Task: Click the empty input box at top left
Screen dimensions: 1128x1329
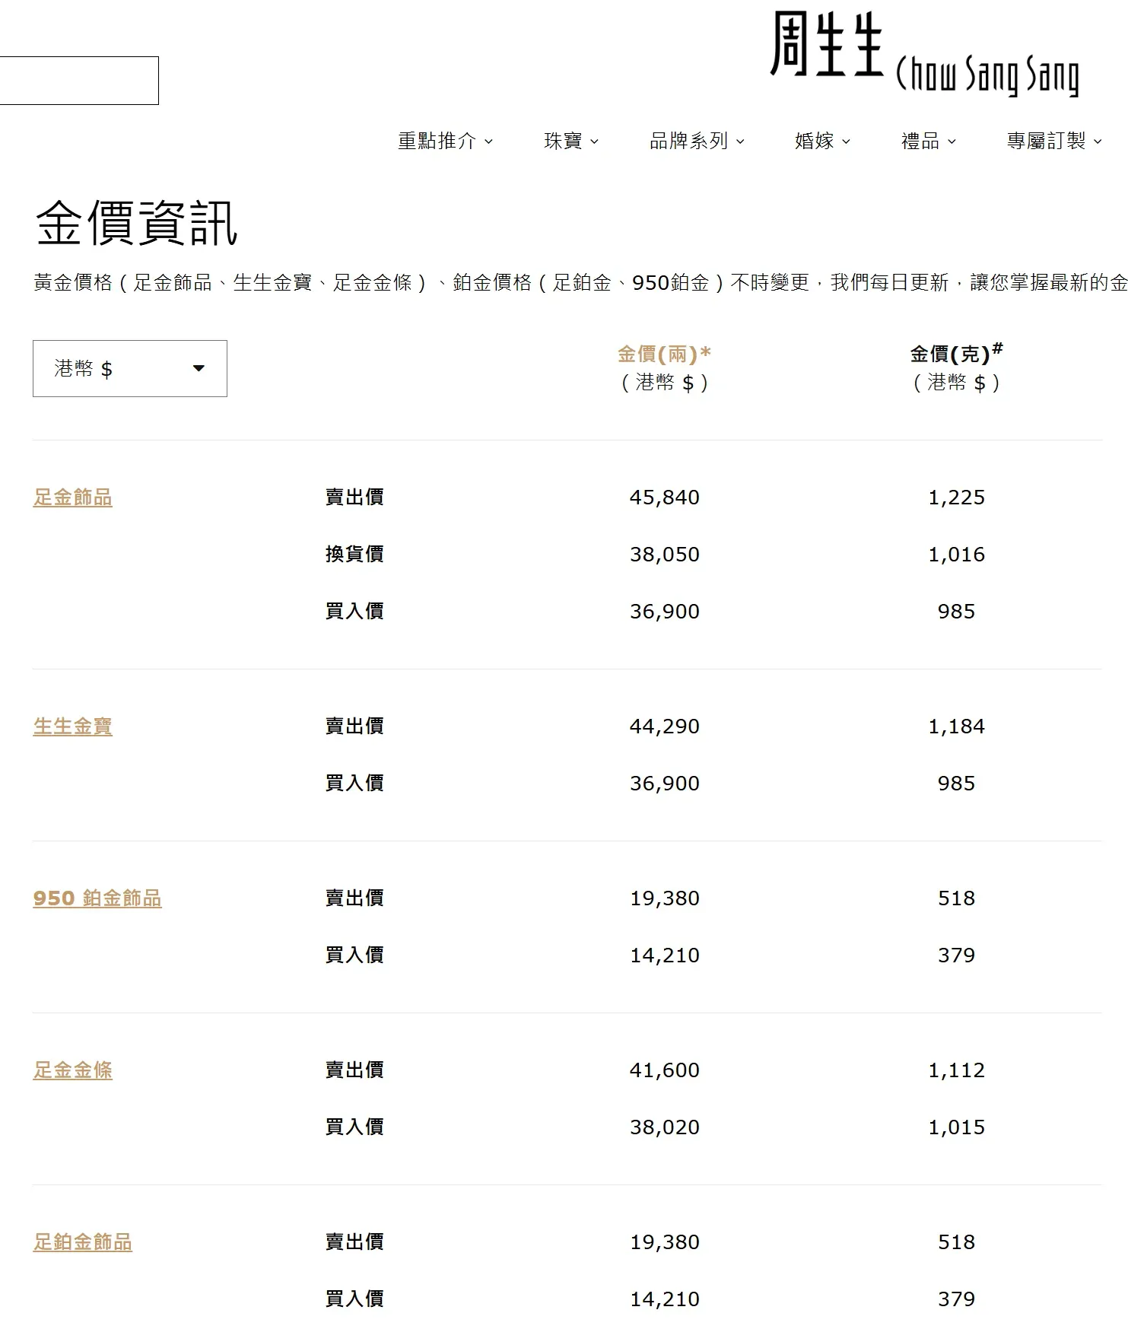Action: click(x=78, y=81)
